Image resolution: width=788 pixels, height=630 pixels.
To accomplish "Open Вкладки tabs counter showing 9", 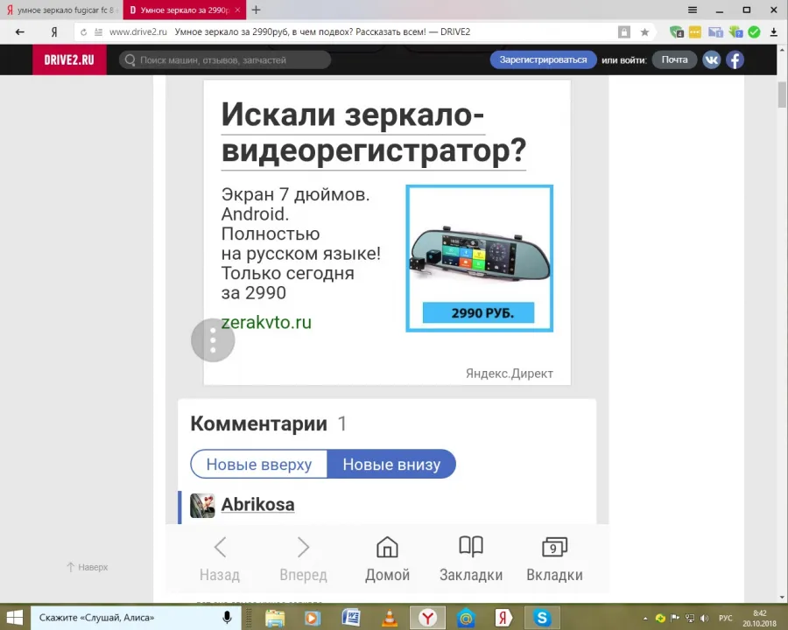I will [554, 560].
